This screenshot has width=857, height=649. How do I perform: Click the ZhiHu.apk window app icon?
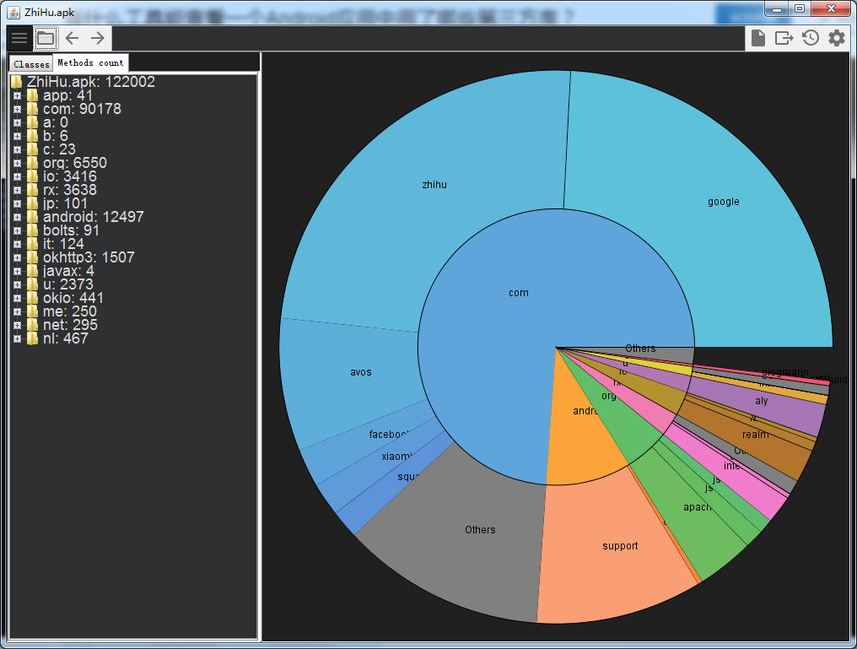click(x=13, y=12)
